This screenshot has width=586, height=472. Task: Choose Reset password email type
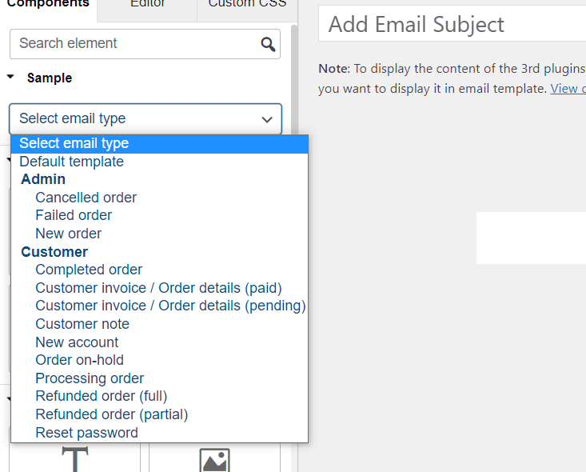86,433
